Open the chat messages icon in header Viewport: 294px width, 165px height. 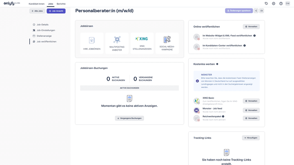266,4
